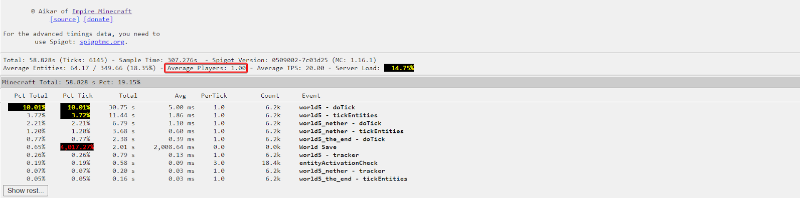Click the PerTick column header

tap(214, 96)
